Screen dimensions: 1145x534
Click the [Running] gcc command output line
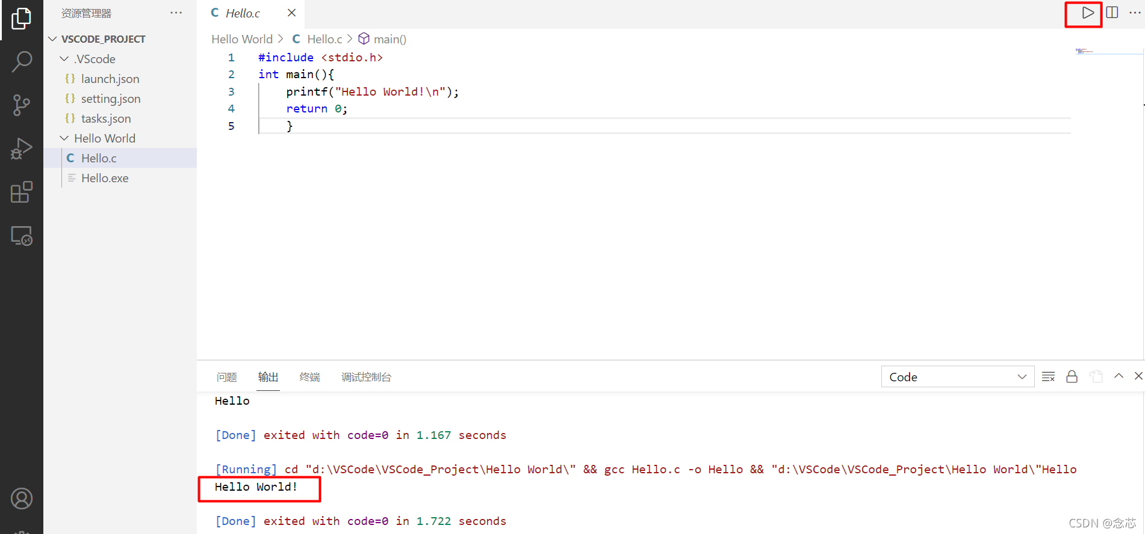point(646,469)
